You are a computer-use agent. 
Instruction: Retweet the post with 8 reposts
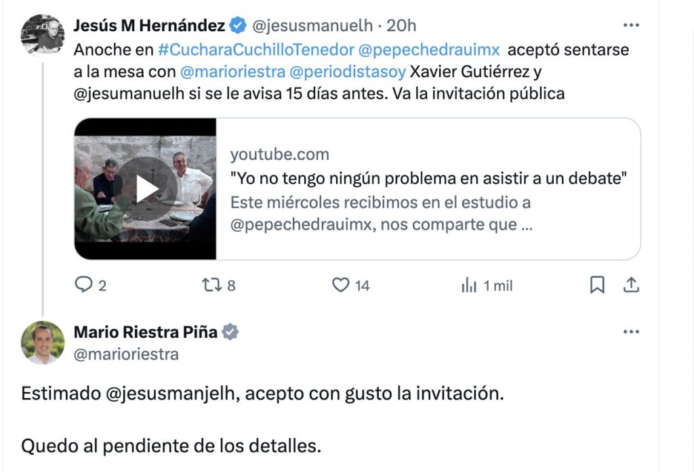(211, 285)
